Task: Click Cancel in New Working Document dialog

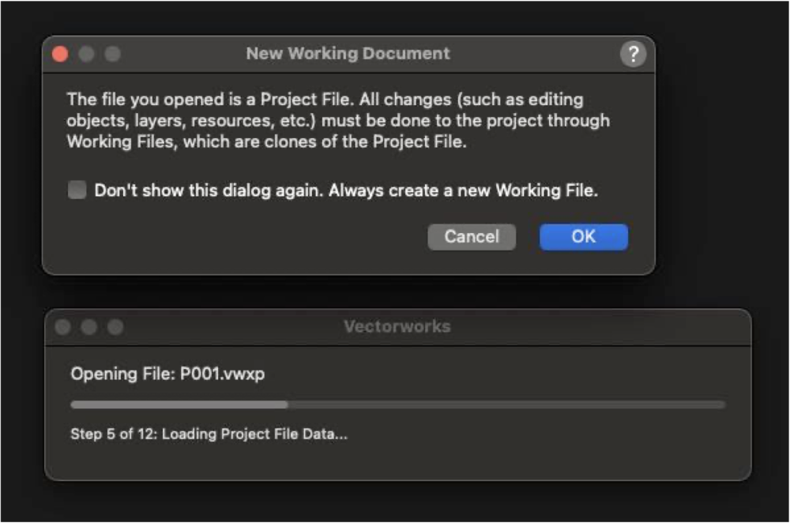Action: (472, 237)
